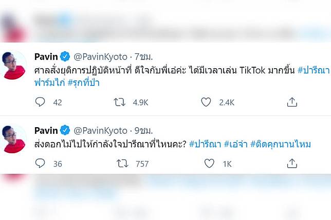Image resolution: width=331 pixels, height=220 pixels.
Task: Open @PavinKyoto handle on second tweet
Action: click(101, 129)
